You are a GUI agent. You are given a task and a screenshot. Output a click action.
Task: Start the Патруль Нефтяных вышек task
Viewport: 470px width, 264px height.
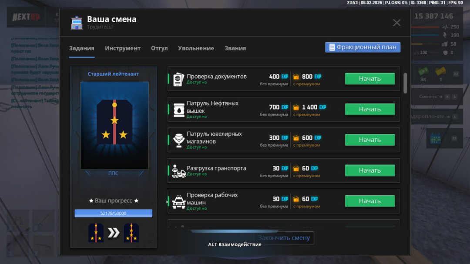(x=369, y=109)
